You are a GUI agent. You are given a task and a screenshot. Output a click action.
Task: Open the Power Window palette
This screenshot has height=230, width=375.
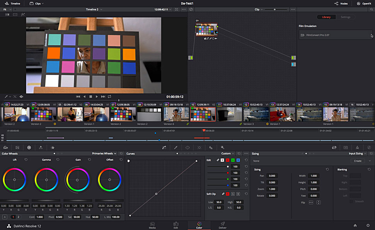click(187, 147)
